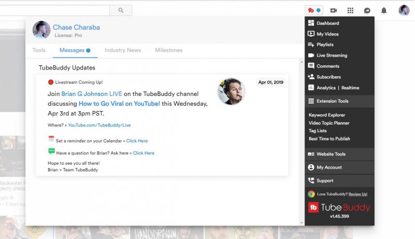Open the Analytics menu entry
Image resolution: width=415 pixels, height=239 pixels.
326,88
